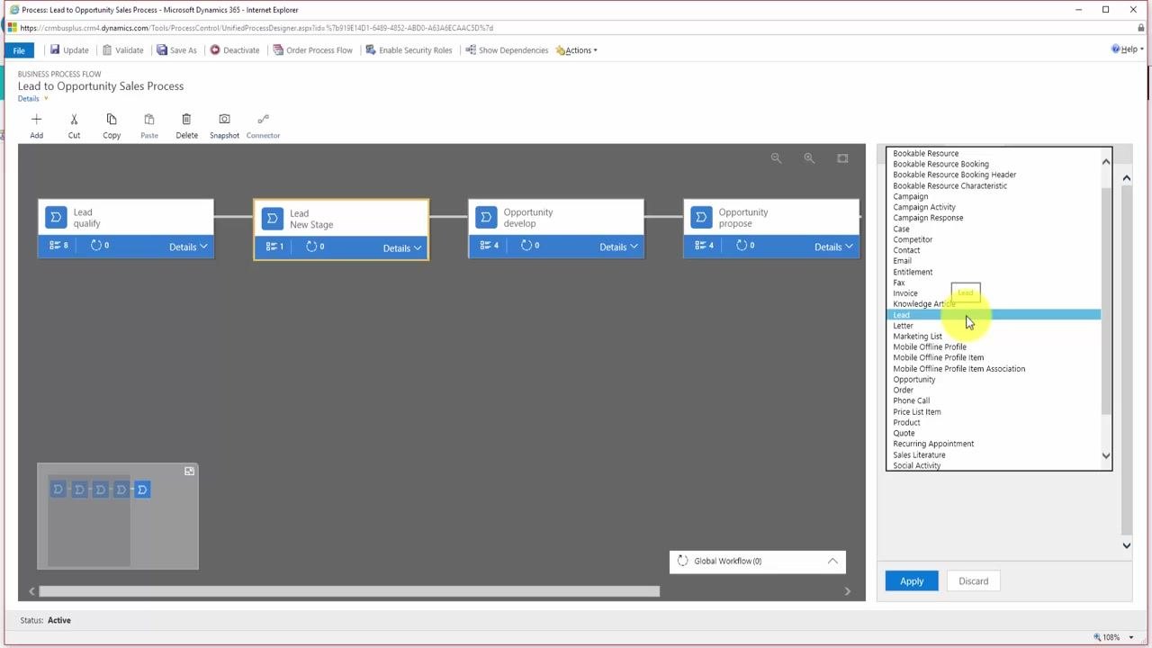
Task: Zoom in on the designer canvas
Action: click(809, 158)
